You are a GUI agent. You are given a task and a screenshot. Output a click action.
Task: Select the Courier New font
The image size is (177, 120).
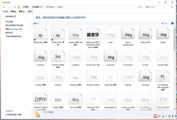[x=163, y=56]
